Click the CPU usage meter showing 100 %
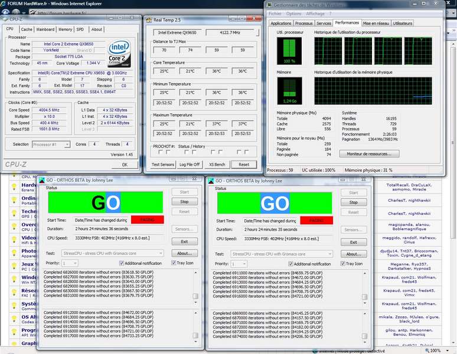Image resolution: width=457 pixels, height=354 pixels. (289, 51)
